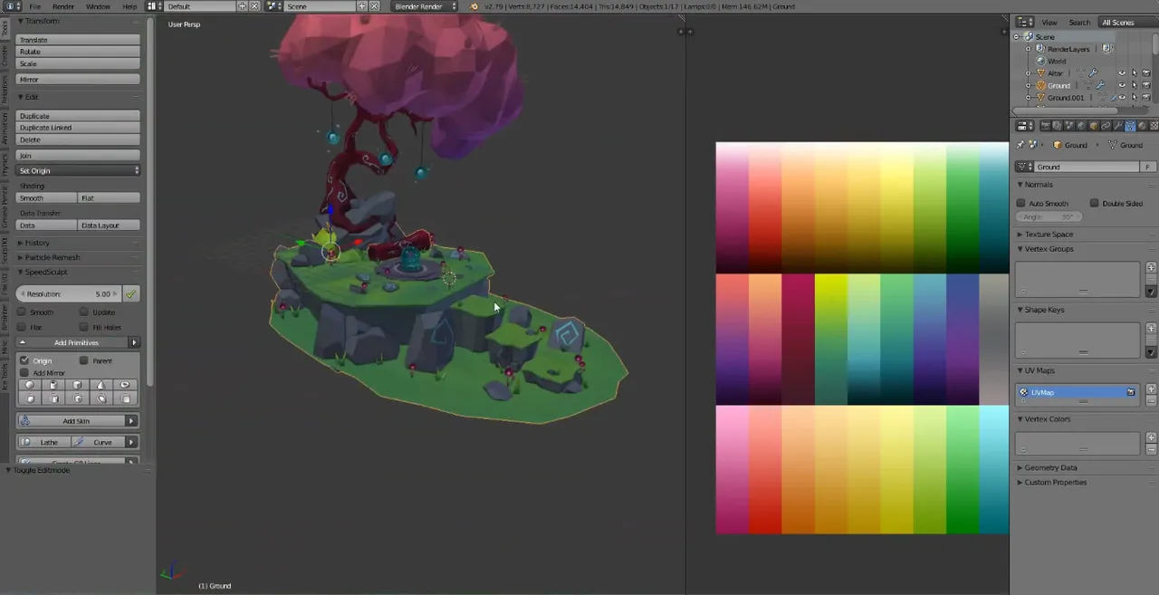
Task: Add a cone primitive
Action: [101, 385]
